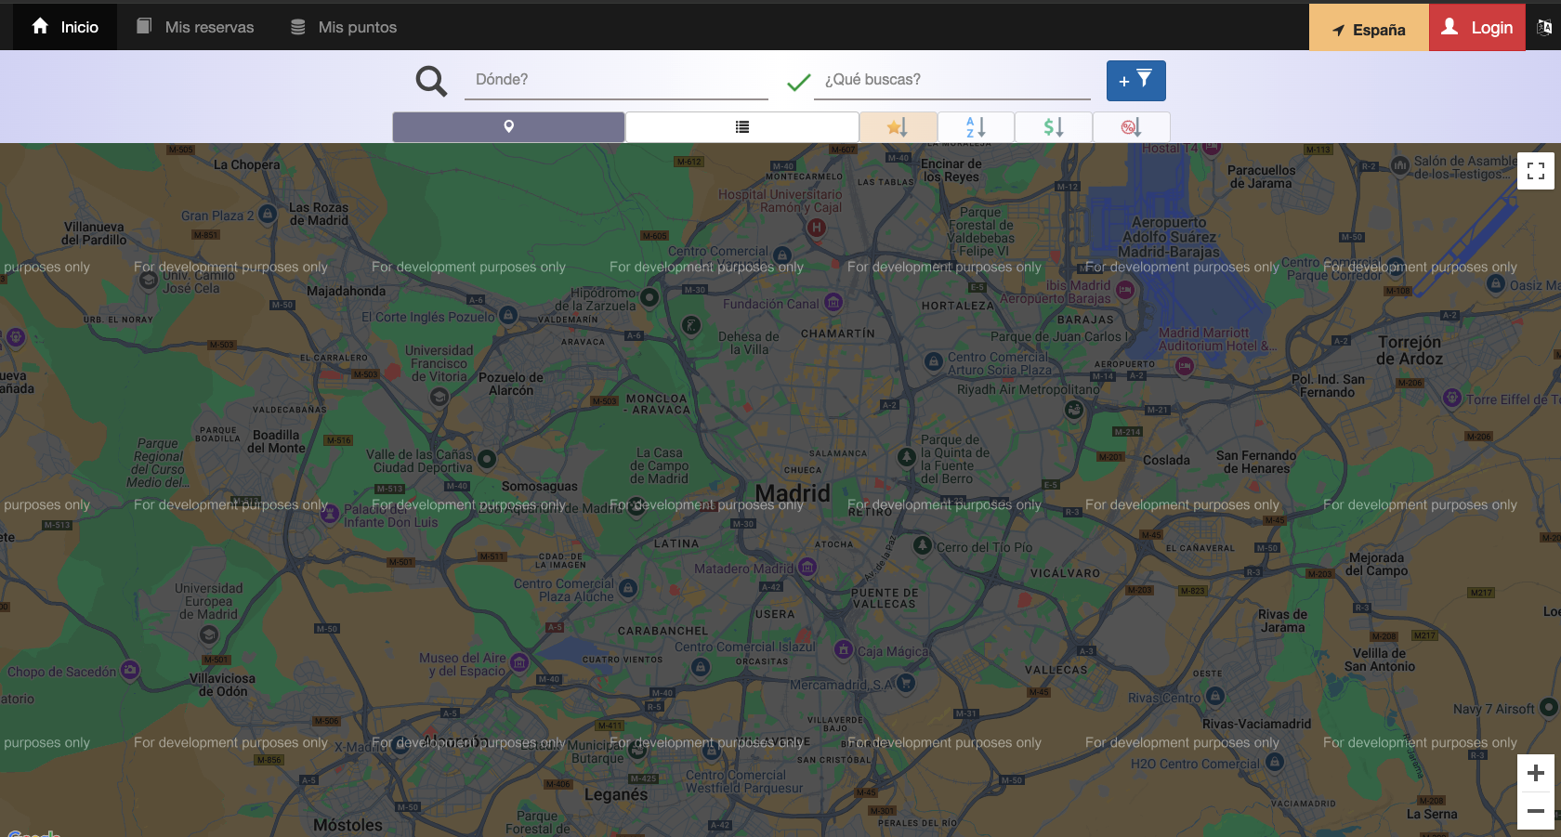Open the language translation icon
This screenshot has height=837, width=1561.
pyautogui.click(x=1543, y=28)
